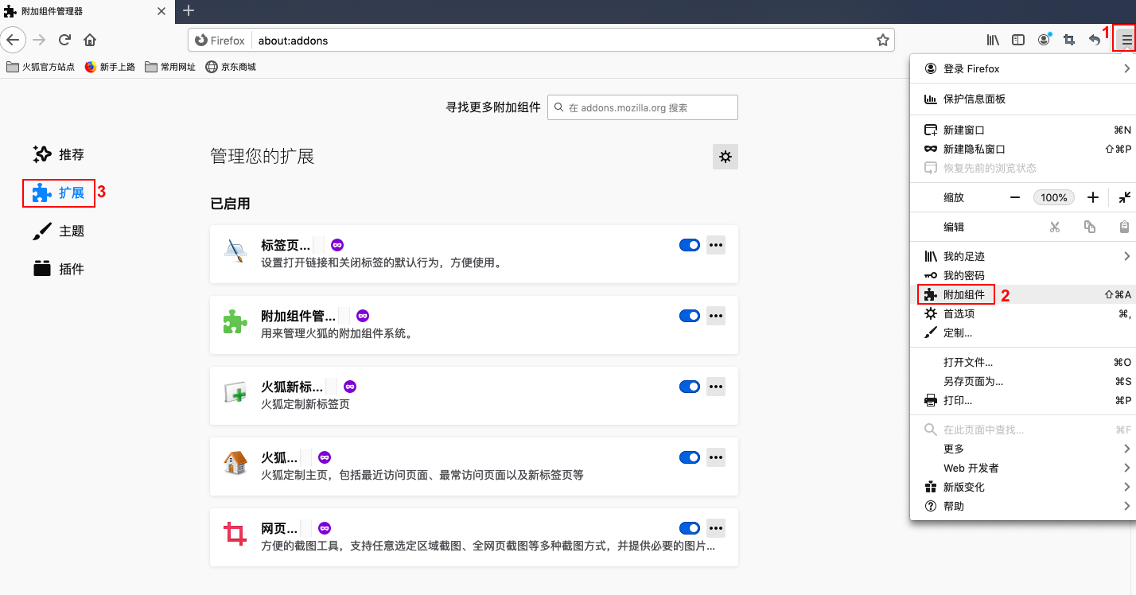1136x595 pixels.
Task: Click the 火狐新标 extension icon
Action: click(235, 393)
